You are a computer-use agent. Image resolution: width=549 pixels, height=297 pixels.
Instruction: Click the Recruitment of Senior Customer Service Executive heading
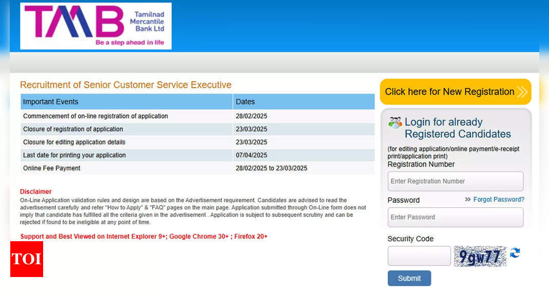pyautogui.click(x=126, y=85)
